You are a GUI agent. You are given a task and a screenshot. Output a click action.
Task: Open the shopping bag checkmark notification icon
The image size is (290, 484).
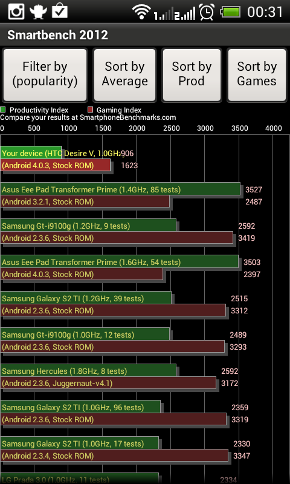[59, 11]
